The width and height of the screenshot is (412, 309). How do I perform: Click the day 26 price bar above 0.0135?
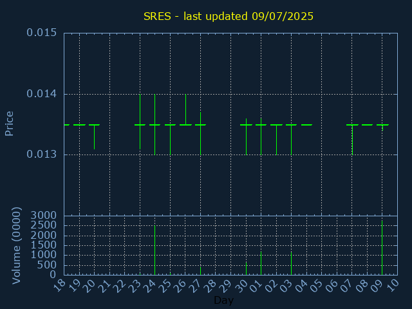pos(186,109)
